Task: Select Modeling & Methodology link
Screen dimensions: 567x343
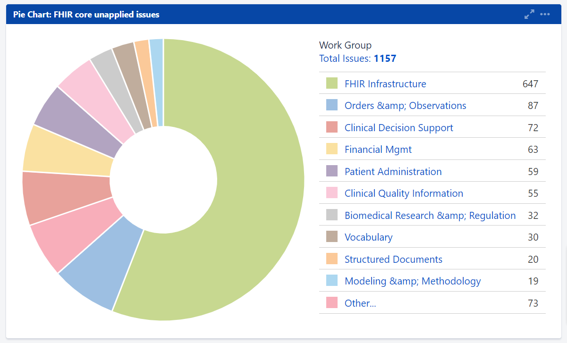Action: coord(412,281)
